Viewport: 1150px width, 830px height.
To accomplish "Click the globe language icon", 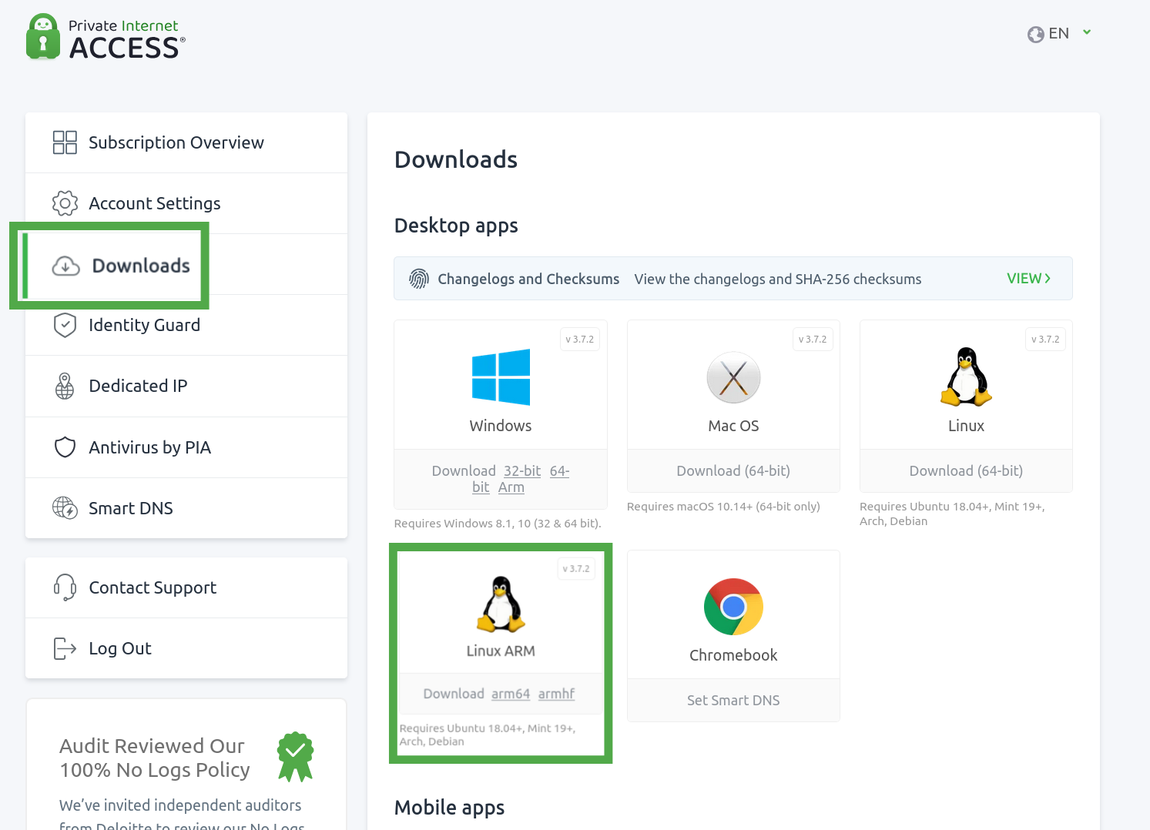I will 1035,34.
